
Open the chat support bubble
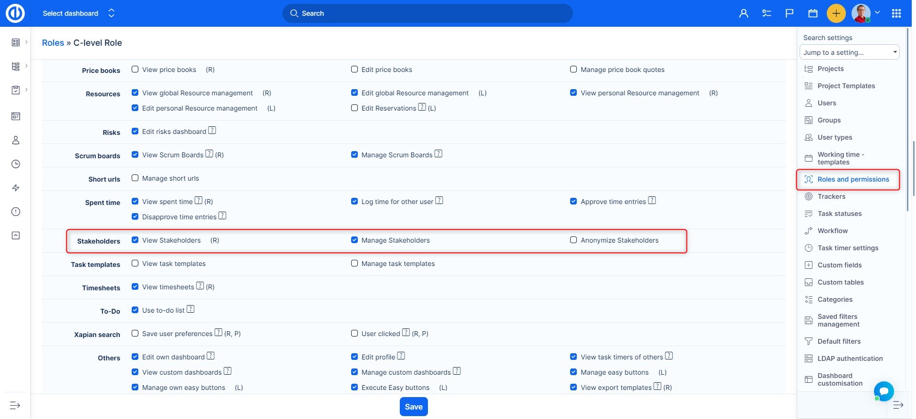884,391
